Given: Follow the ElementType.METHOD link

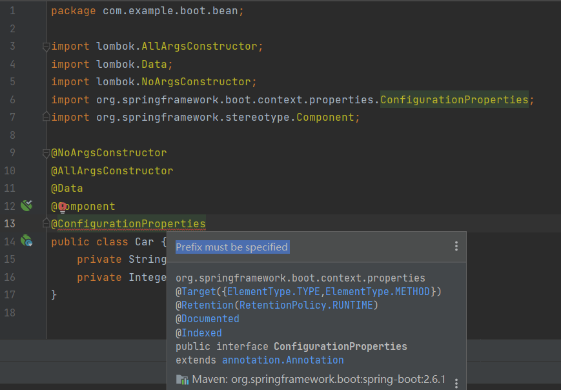Looking at the screenshot, I should [377, 292].
